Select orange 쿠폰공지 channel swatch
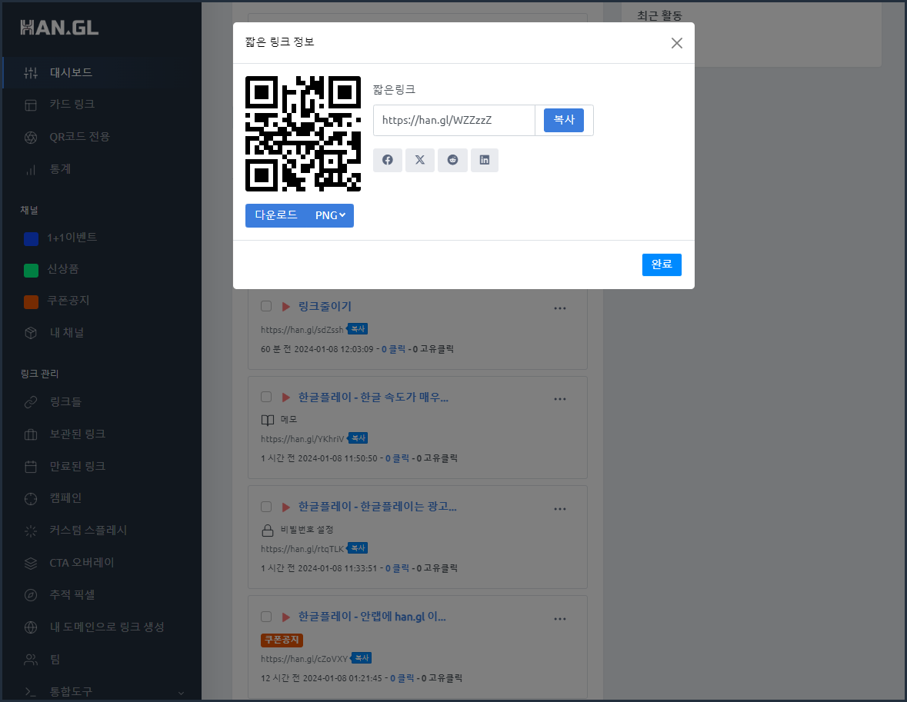 click(32, 302)
